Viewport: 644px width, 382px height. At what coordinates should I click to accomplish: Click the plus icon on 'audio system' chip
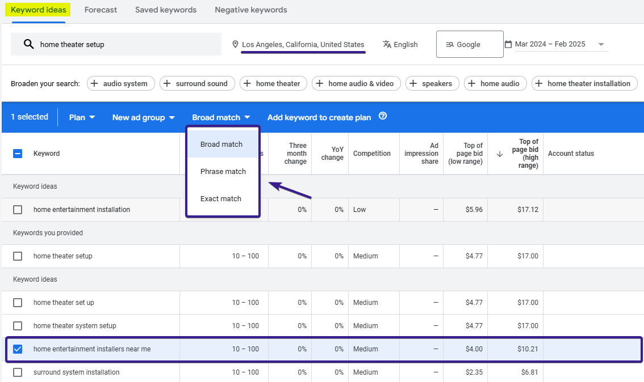[x=94, y=83]
